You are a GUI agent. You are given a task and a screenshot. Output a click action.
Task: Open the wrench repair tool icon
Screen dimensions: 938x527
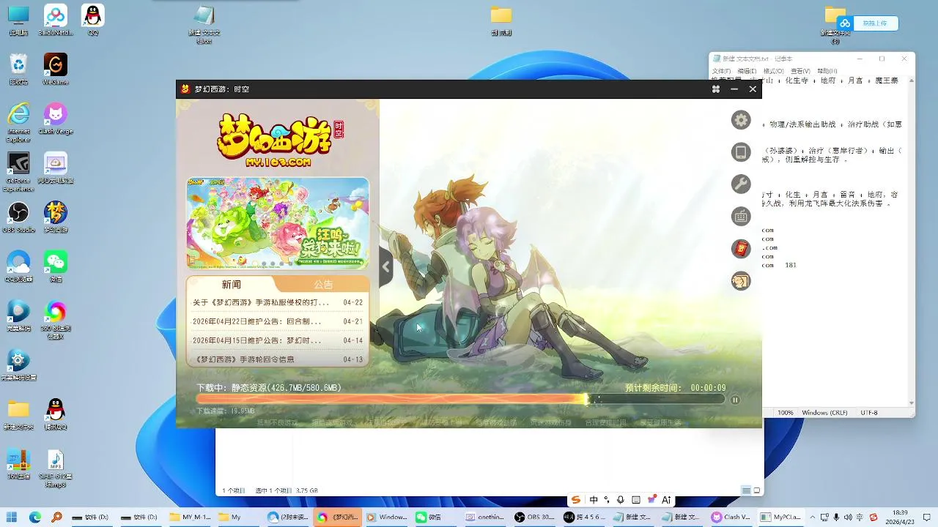click(x=741, y=184)
